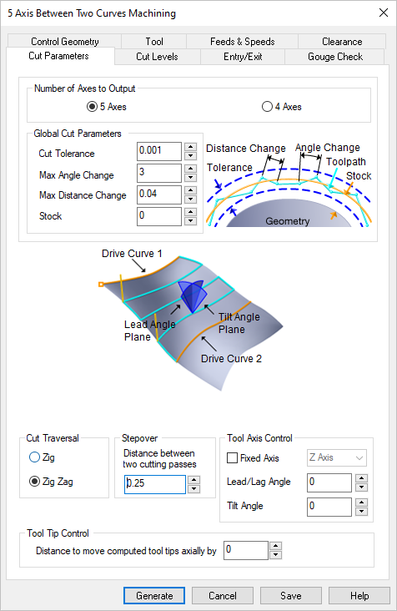Image resolution: width=397 pixels, height=611 pixels.
Task: Click the Stepover distance field
Action: [155, 484]
